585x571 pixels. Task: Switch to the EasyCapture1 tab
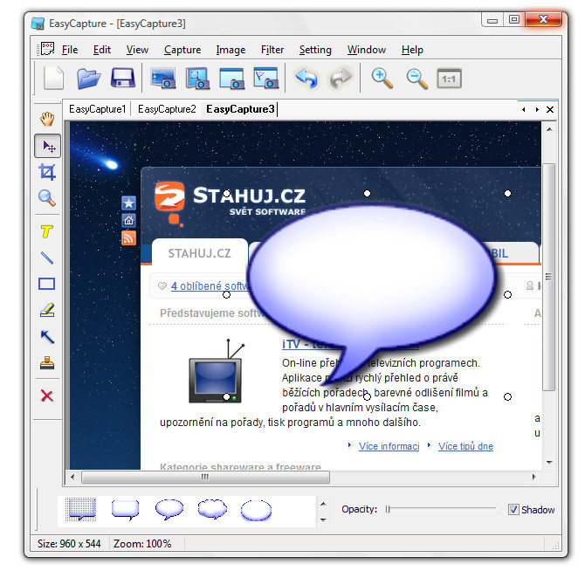click(98, 109)
